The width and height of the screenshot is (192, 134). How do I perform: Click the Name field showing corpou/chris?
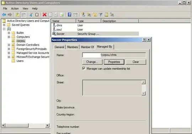[x=114, y=55]
